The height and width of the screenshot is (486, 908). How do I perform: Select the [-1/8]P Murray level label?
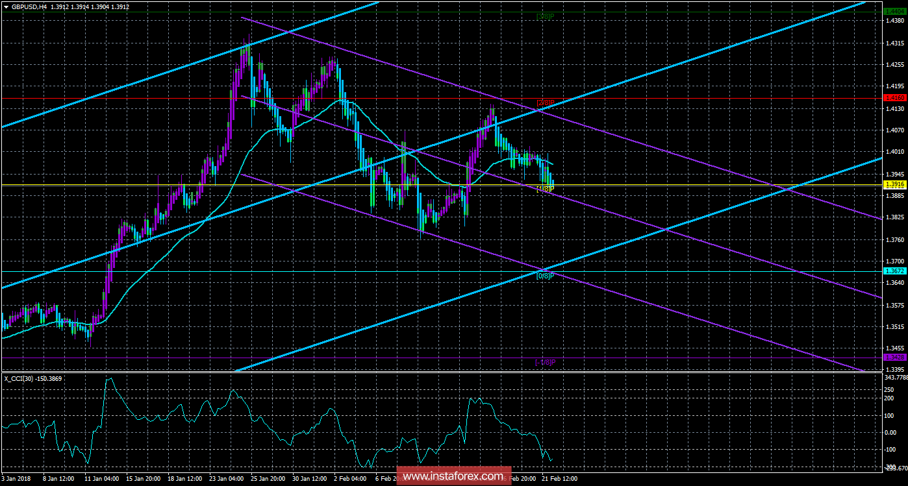[546, 362]
